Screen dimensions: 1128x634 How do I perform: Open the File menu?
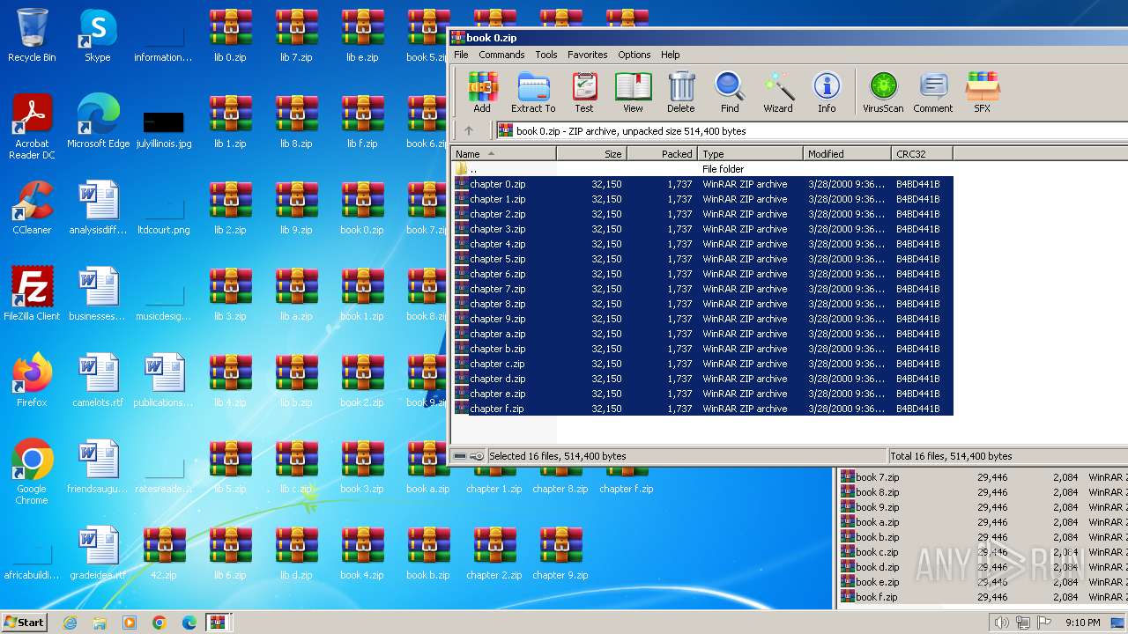(x=461, y=55)
